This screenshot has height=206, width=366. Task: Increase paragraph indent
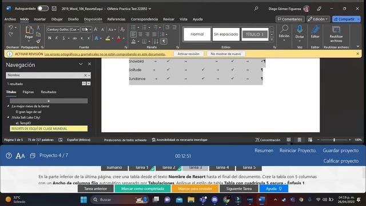[x=174, y=27]
